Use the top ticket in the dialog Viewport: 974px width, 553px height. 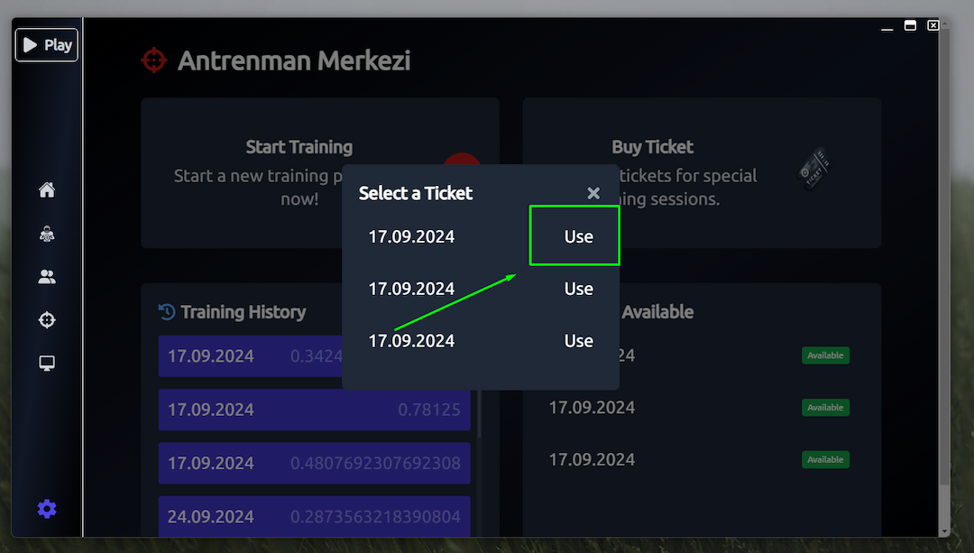point(578,237)
